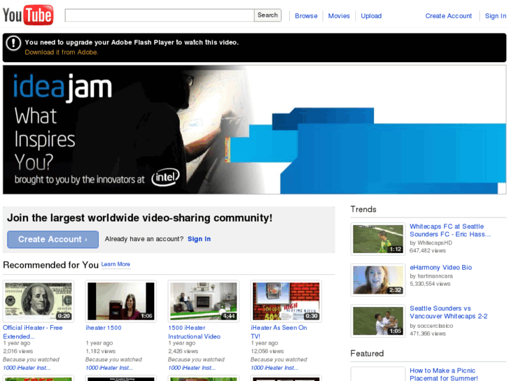Click the by hartmanncara uploader text

pos(431,276)
